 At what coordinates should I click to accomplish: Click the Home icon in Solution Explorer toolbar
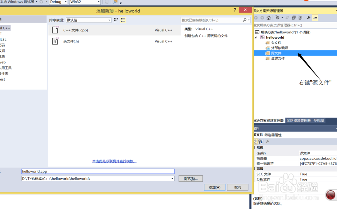pyautogui.click(x=269, y=18)
